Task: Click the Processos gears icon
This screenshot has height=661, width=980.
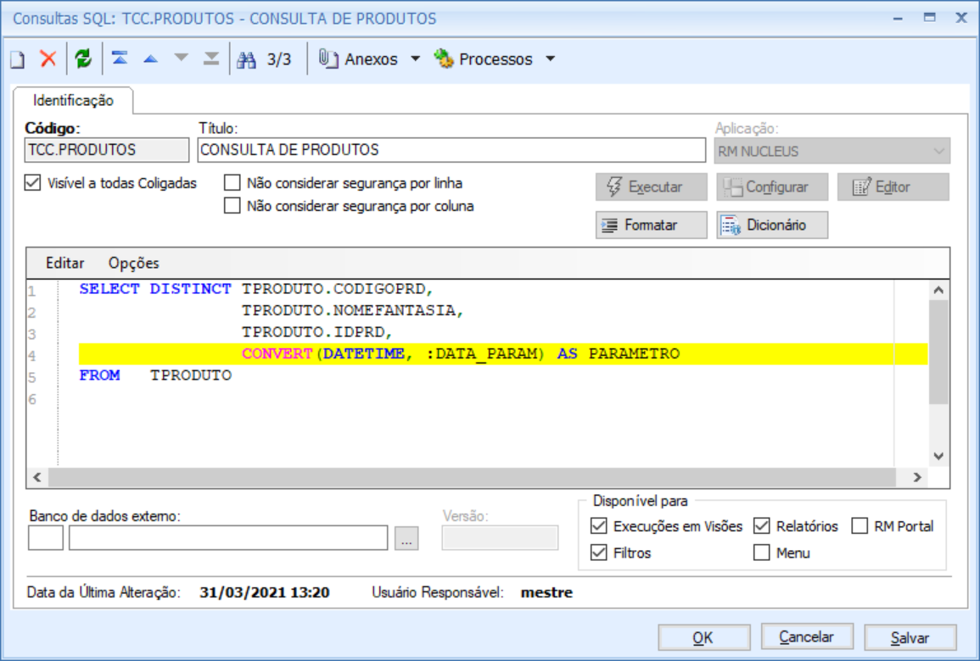Action: [x=444, y=58]
